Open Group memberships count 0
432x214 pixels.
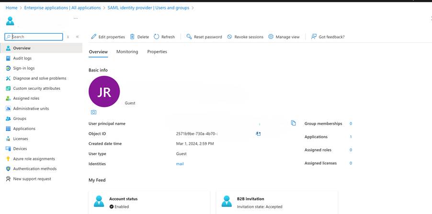click(x=351, y=124)
